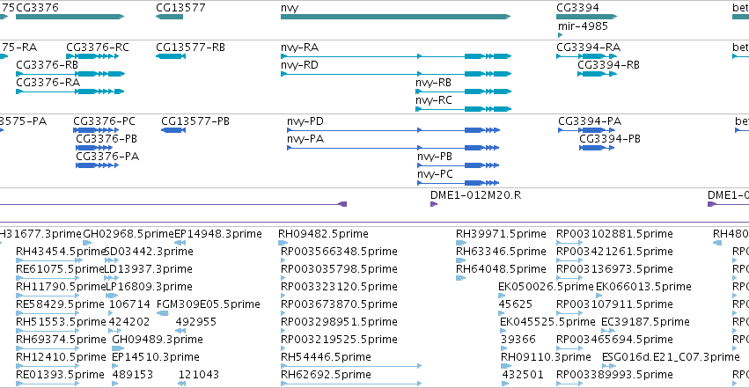Select CG3376-PC protein feature
Viewport: 749px width, 388px height.
pos(96,130)
